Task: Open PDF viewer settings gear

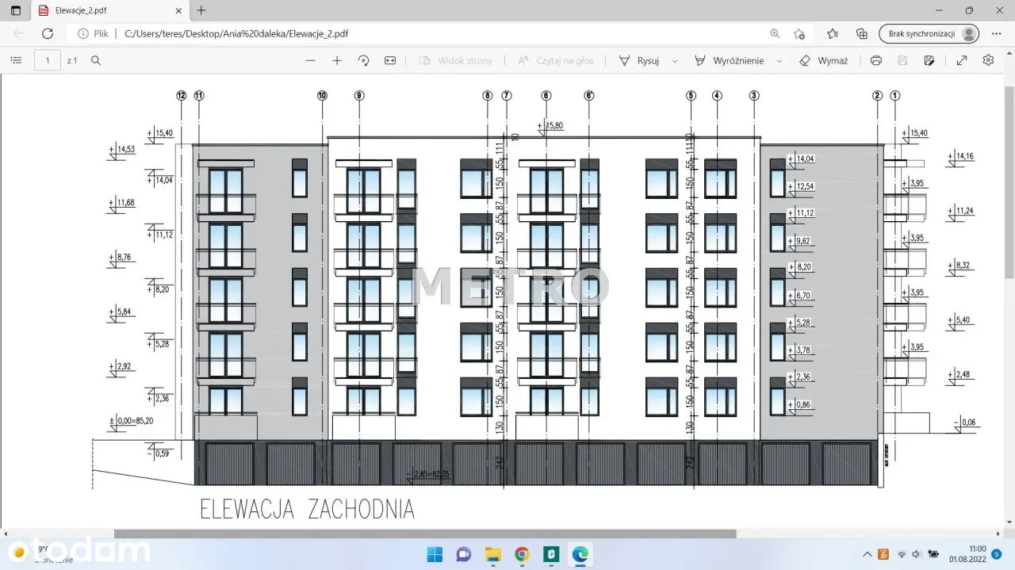Action: click(x=988, y=60)
